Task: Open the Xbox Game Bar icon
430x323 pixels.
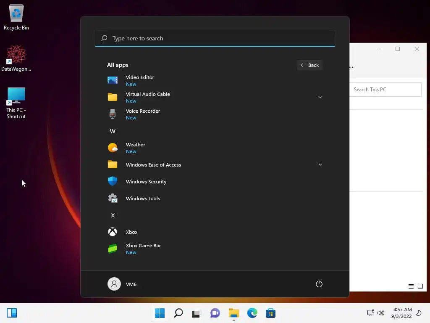Action: [x=113, y=249]
